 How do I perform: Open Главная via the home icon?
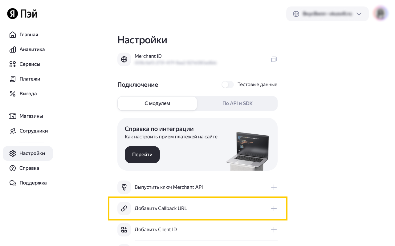coord(13,34)
